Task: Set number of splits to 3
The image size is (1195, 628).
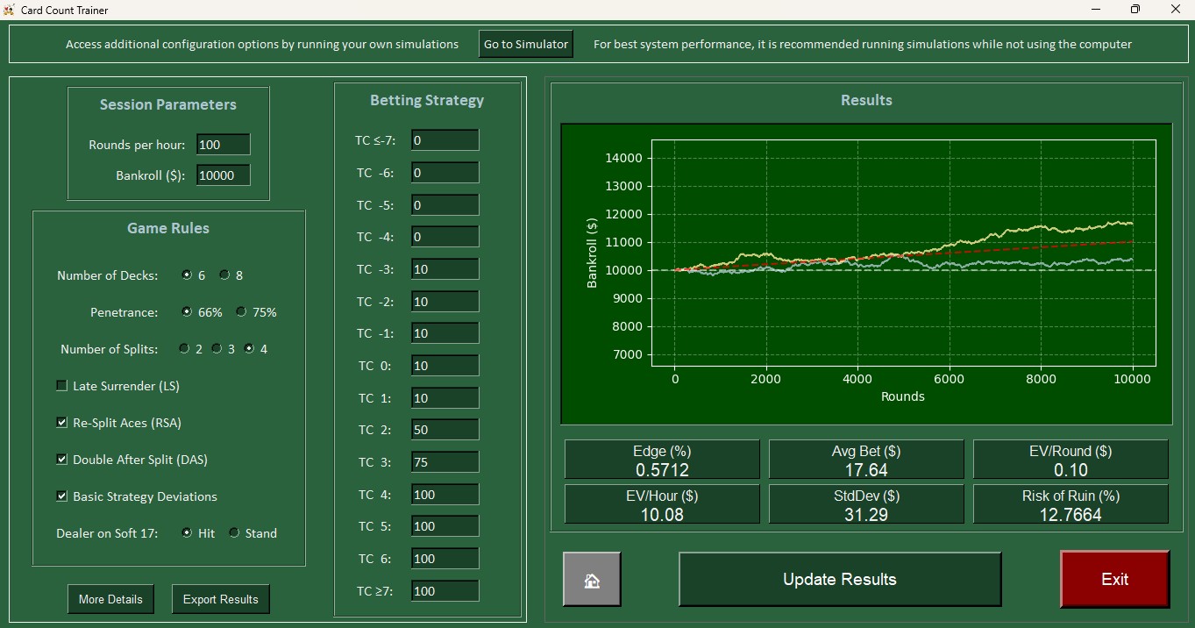Action: pos(217,349)
